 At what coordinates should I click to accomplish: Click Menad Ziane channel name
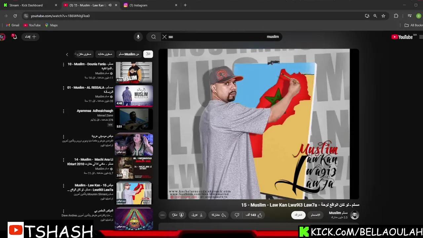click(105, 115)
